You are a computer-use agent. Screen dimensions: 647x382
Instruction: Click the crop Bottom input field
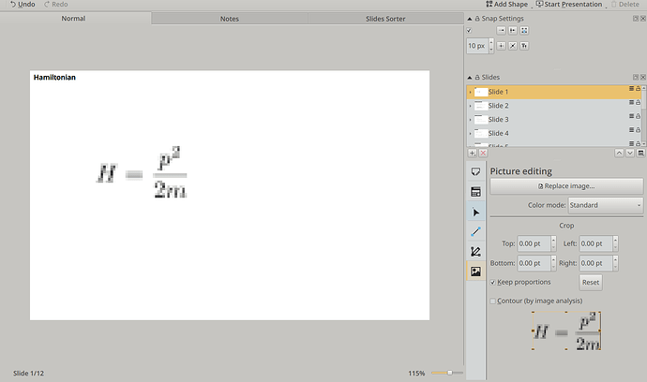(534, 263)
